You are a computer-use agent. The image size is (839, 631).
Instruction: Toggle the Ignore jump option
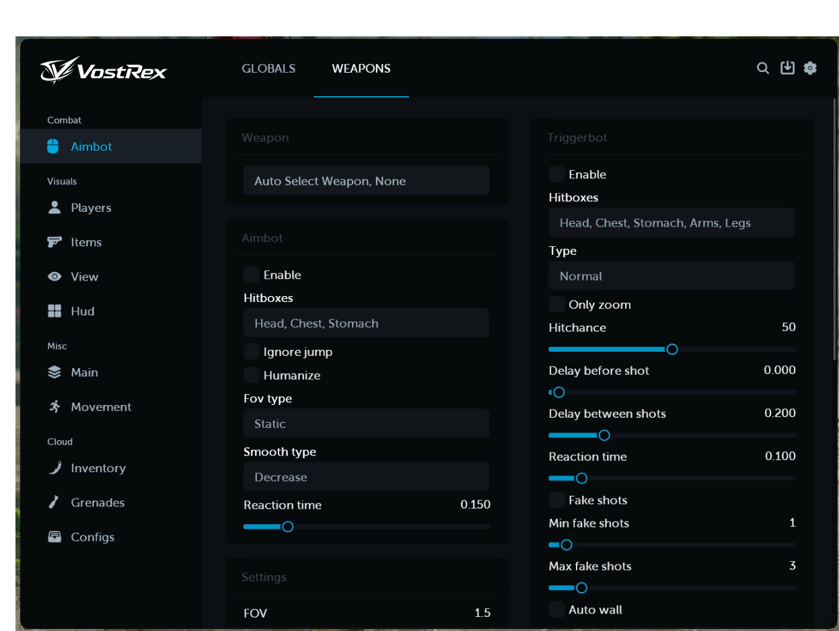(251, 351)
